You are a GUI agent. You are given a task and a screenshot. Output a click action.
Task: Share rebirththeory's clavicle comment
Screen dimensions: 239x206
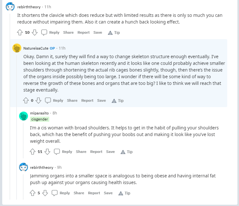68,32
